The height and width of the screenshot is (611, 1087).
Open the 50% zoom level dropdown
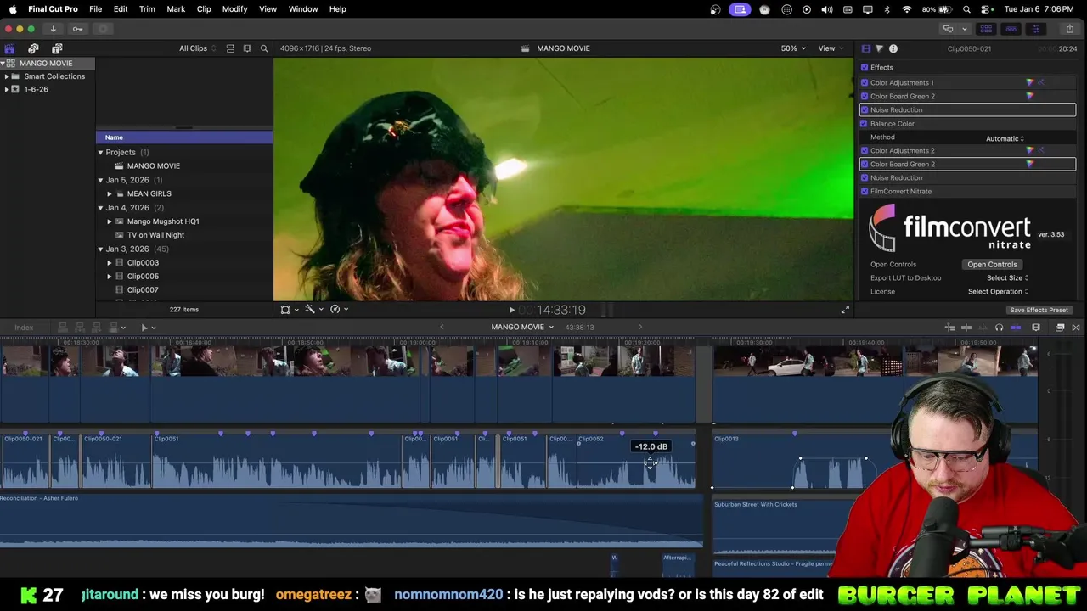(x=793, y=48)
